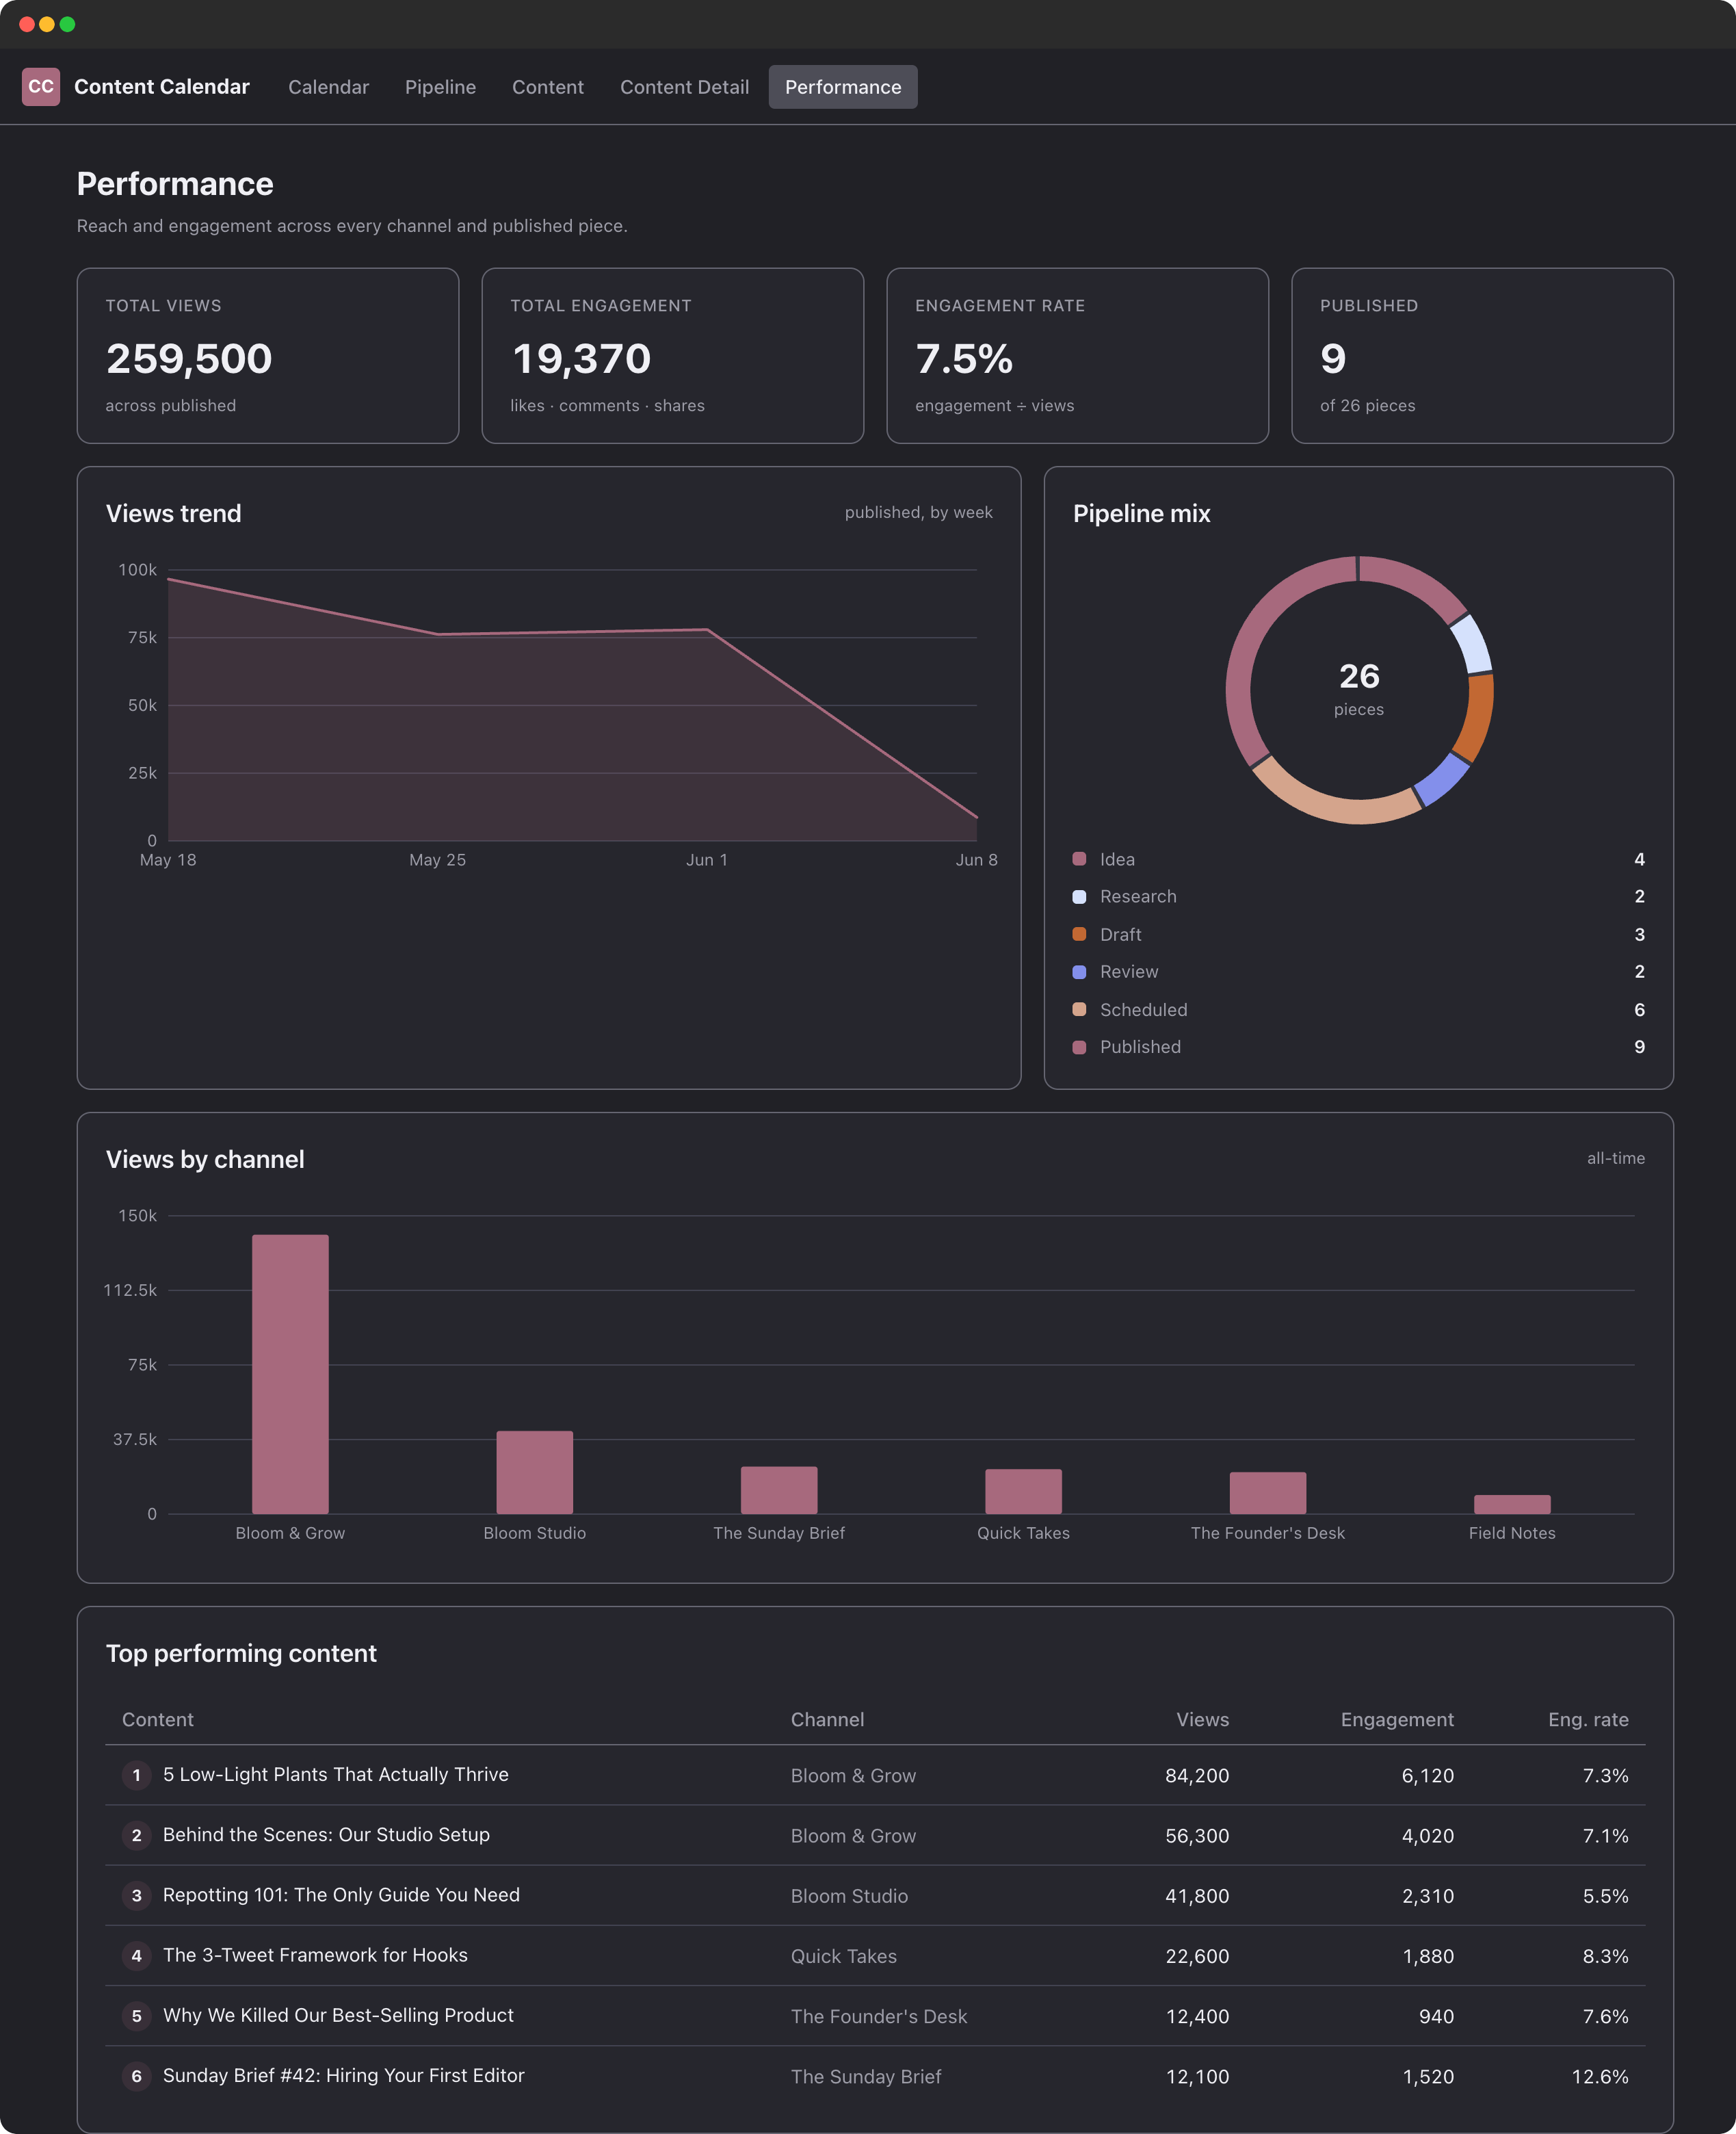Click the Research legend color swatch
This screenshot has height=2134, width=1736.
(x=1079, y=897)
